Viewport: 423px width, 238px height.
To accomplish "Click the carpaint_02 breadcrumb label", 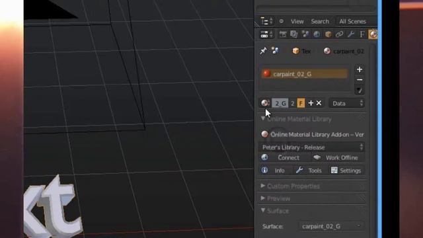I will click(x=348, y=52).
